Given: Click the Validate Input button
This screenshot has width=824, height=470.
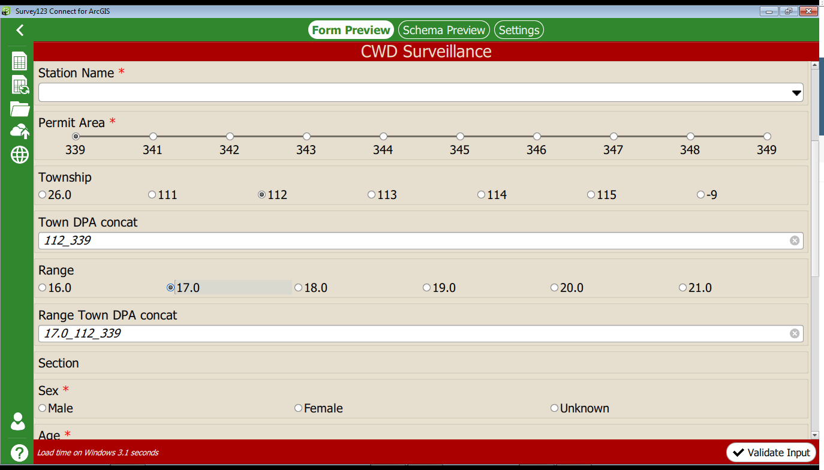Looking at the screenshot, I should 771,453.
